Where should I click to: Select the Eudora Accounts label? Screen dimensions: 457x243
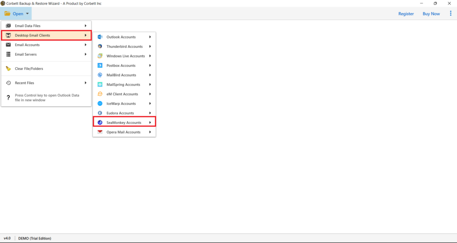(120, 113)
